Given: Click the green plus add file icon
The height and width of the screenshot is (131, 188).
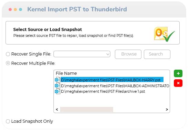Looking at the screenshot, I should pos(178,73).
